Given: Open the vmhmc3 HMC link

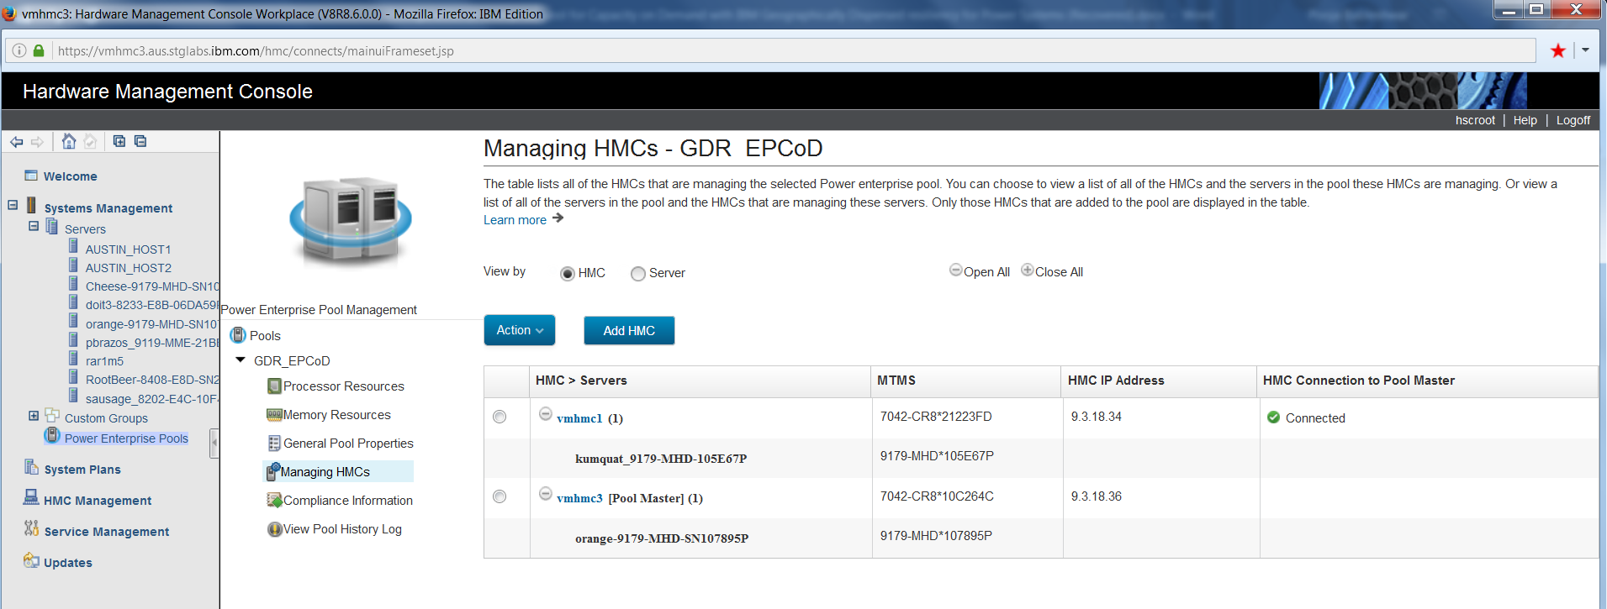Looking at the screenshot, I should (579, 498).
